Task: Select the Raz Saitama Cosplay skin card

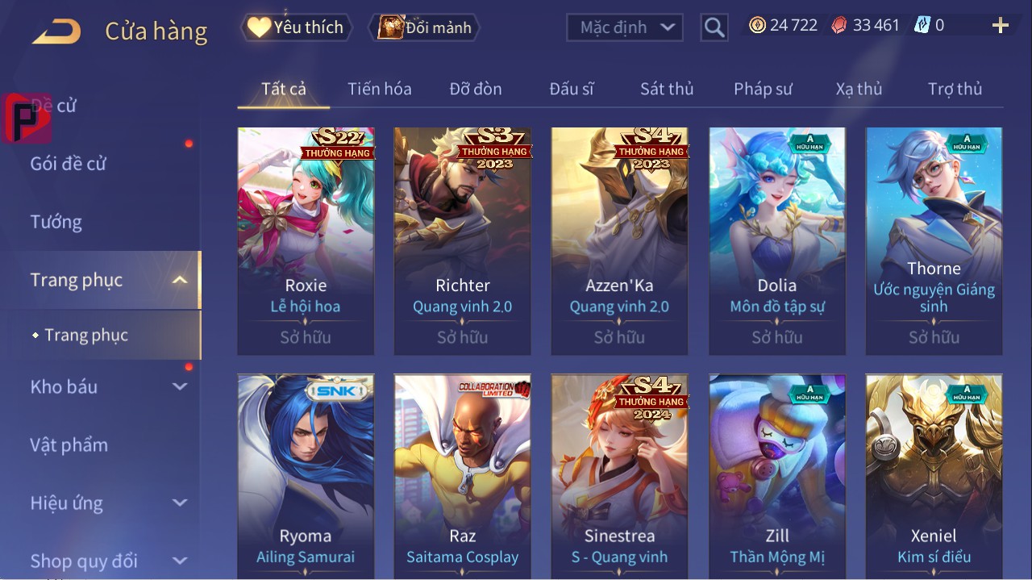Action: tap(462, 476)
